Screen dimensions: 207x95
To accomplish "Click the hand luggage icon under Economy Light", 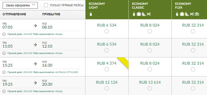I will 91,14.
